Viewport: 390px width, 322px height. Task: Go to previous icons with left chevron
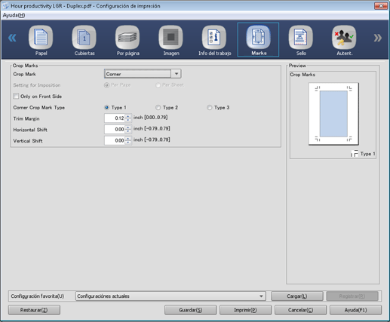click(12, 38)
